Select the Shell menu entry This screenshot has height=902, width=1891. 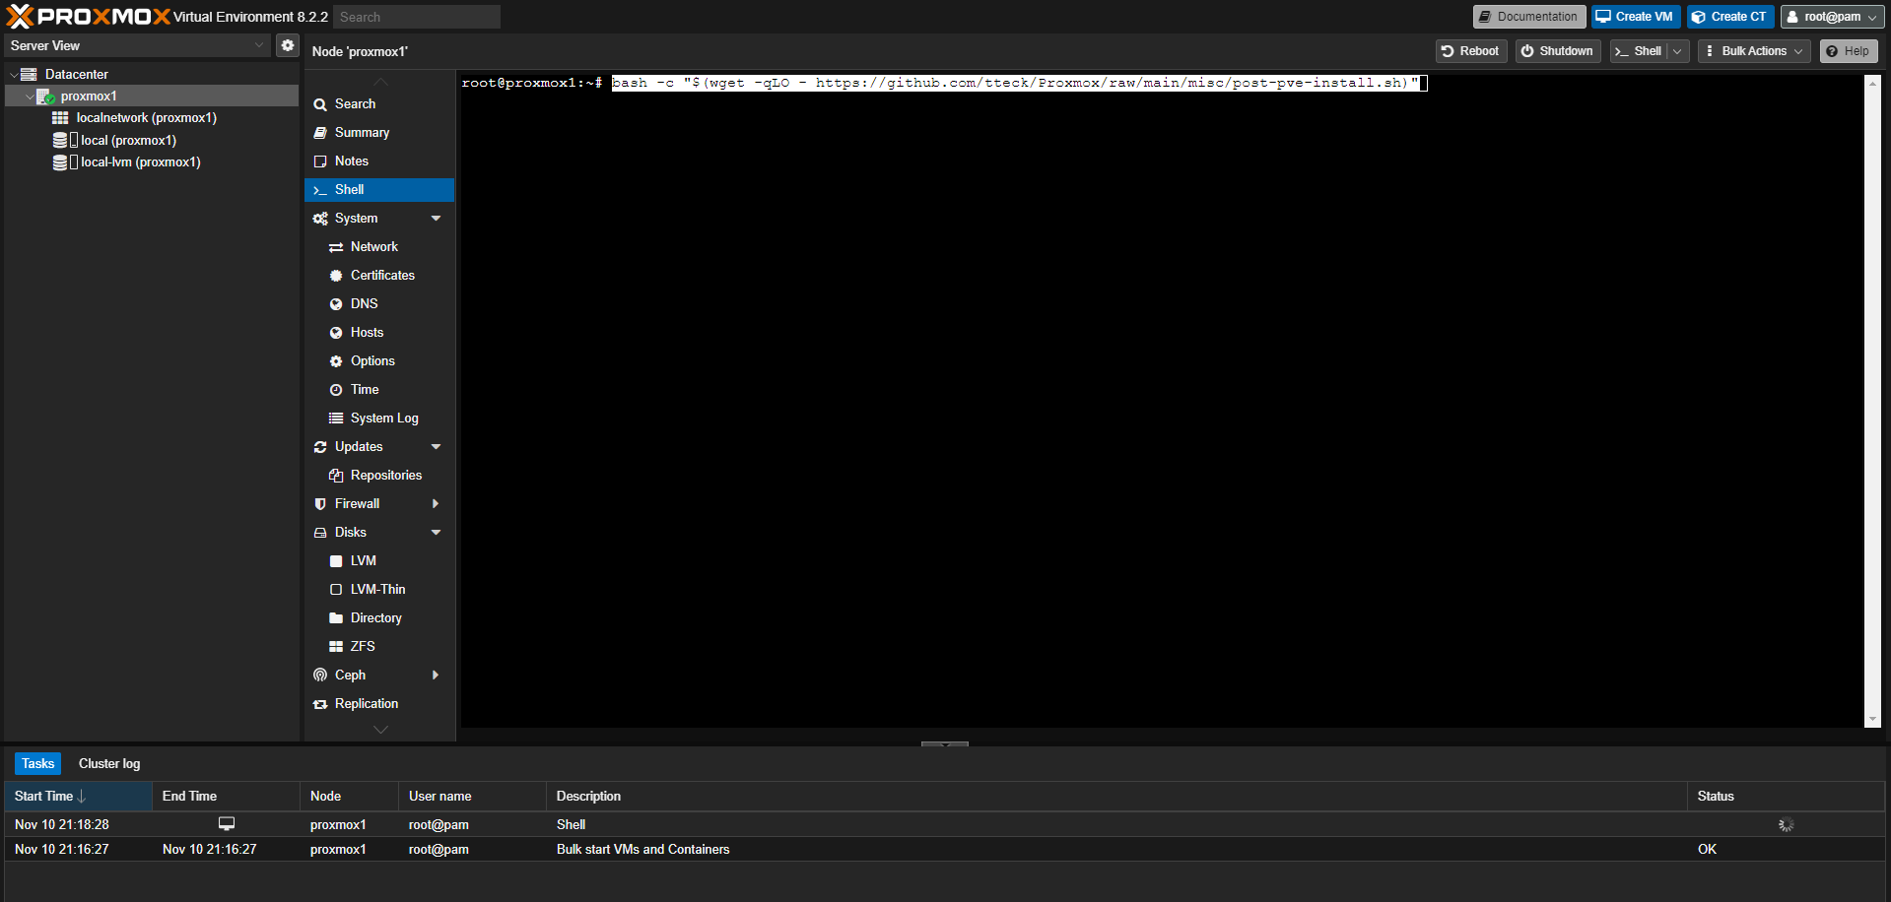(x=379, y=189)
